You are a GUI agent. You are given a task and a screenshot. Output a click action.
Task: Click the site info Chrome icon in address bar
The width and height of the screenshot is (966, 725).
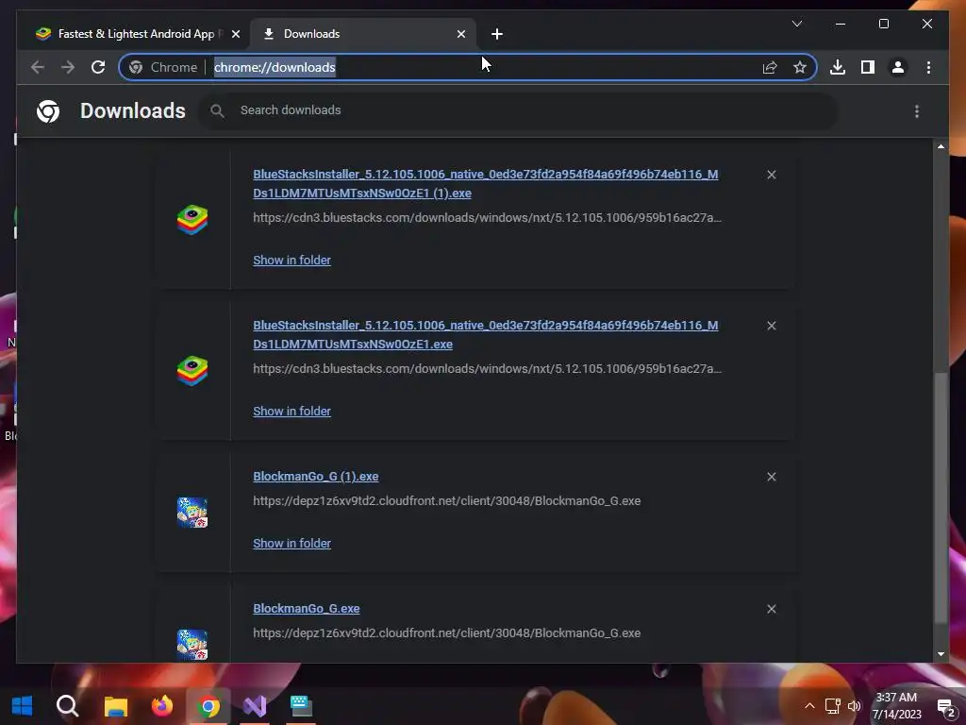(136, 67)
